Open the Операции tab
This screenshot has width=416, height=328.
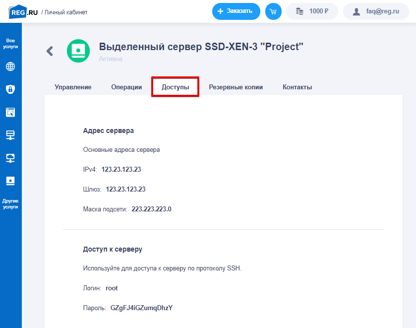126,87
